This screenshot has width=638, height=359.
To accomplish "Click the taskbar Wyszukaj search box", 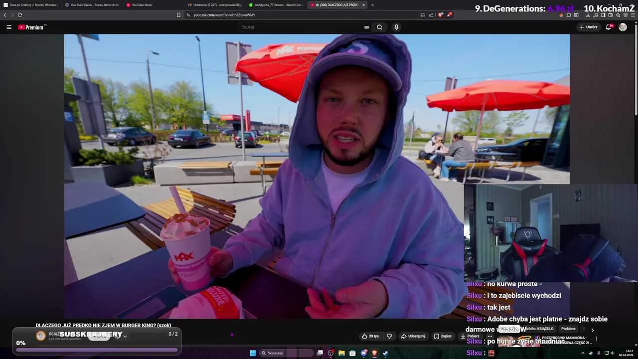I will 287,353.
